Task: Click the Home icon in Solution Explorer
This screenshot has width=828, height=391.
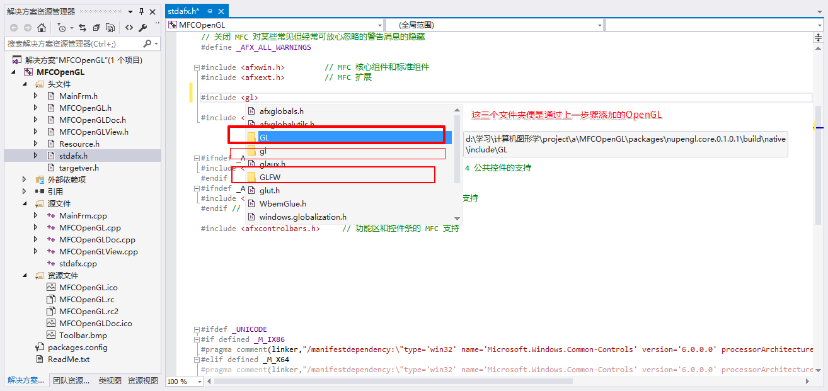Action: [42, 28]
